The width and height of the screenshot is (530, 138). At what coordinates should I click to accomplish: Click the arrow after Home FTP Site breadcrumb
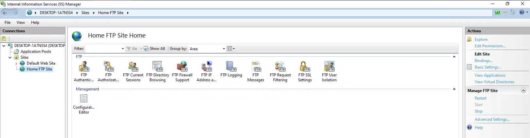pos(128,13)
